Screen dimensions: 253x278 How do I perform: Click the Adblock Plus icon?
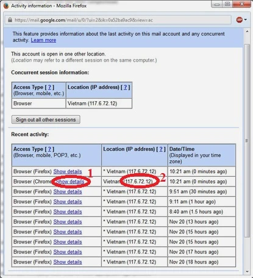tap(240, 20)
